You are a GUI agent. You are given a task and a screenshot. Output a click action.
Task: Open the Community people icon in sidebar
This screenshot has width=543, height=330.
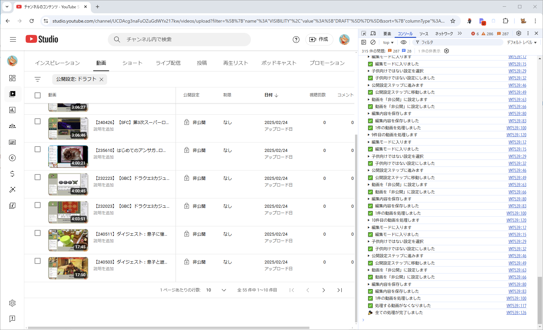12,126
